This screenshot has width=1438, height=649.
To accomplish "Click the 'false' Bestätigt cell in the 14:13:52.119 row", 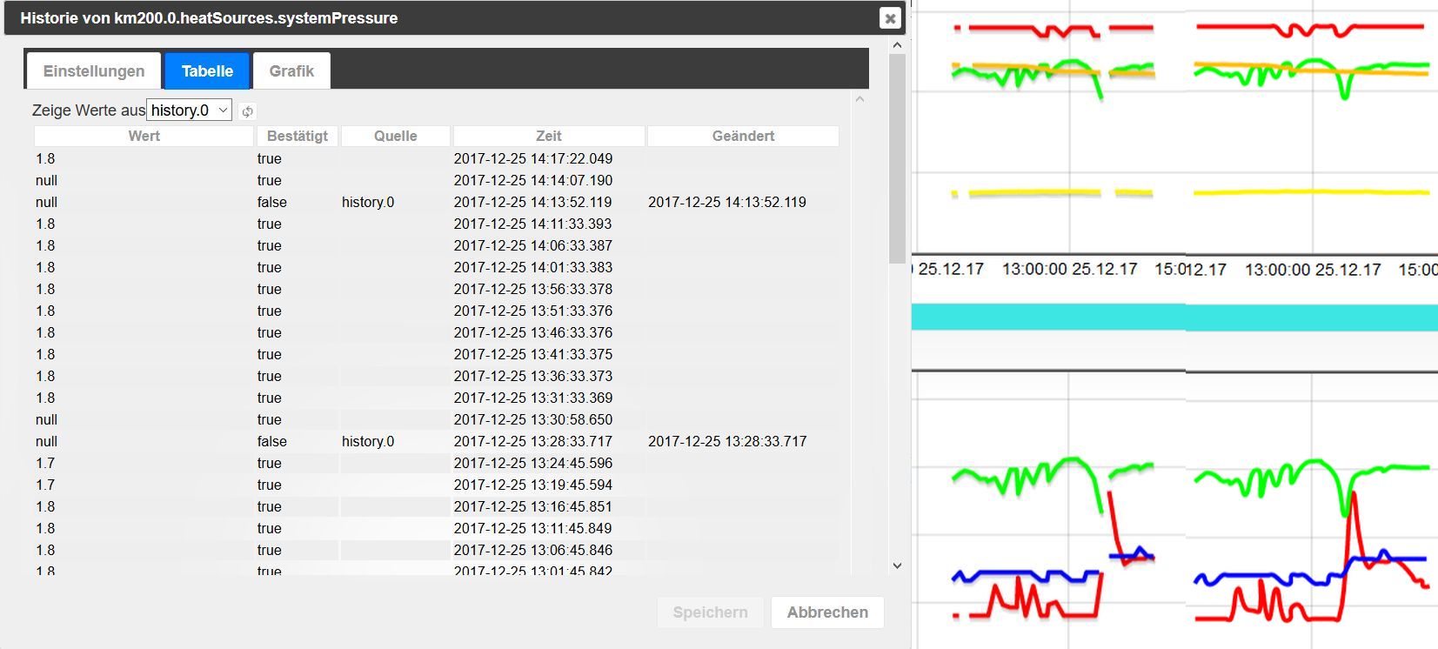I will coord(272,202).
